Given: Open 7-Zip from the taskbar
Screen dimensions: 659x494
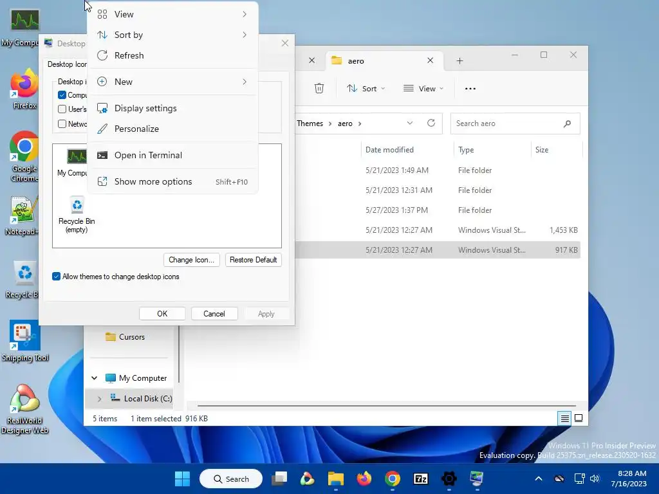Looking at the screenshot, I should 421,479.
